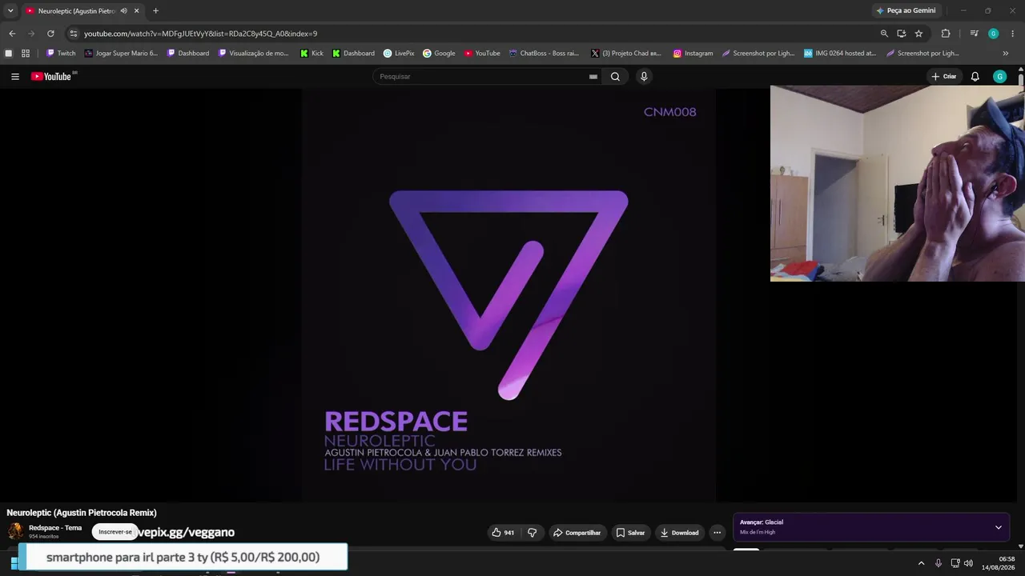Viewport: 1025px width, 576px height.
Task: Open the Redspace channel avatar
Action: tap(15, 531)
